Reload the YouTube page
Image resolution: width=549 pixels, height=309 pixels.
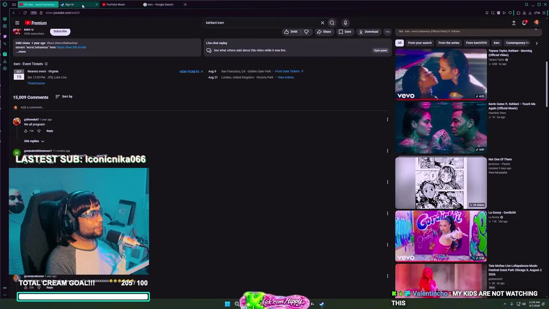click(25, 13)
